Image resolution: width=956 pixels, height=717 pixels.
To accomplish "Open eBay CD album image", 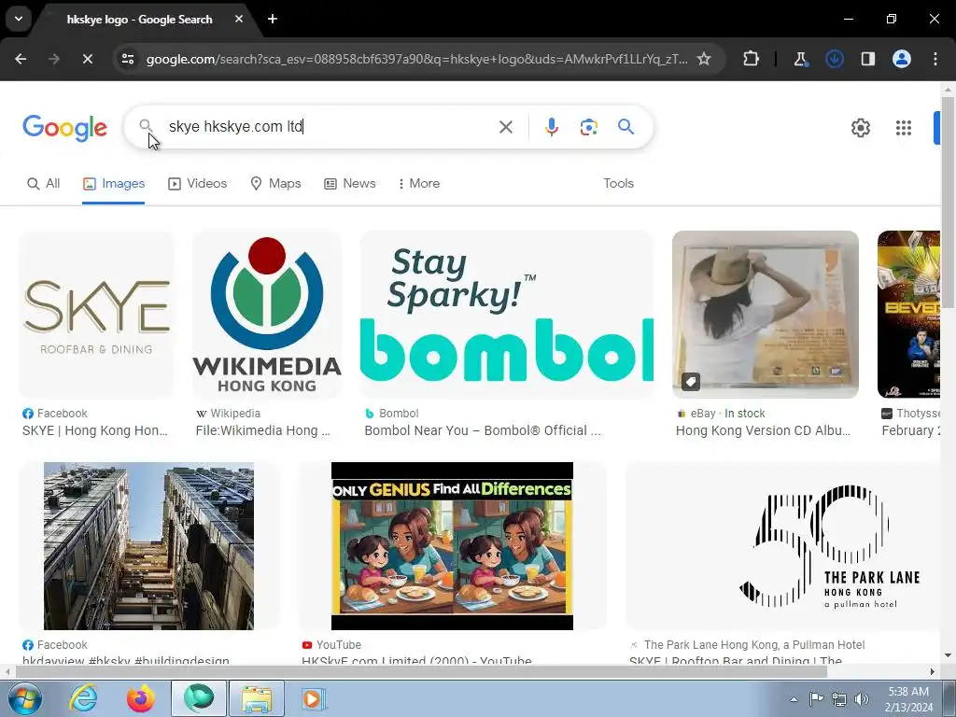I will (766, 315).
